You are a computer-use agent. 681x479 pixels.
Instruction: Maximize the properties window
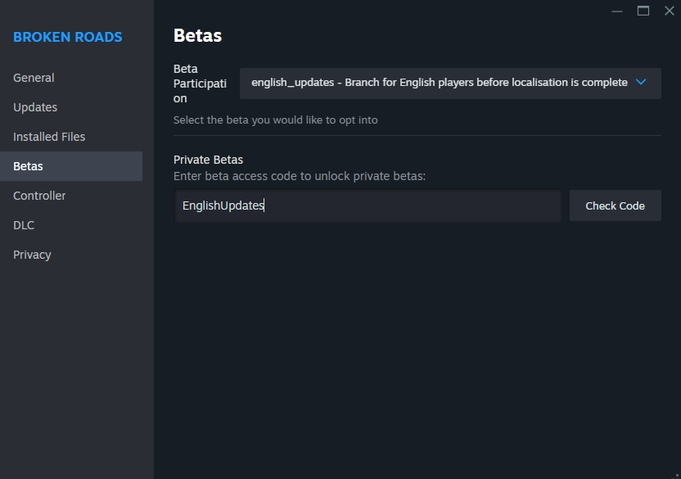(x=643, y=11)
